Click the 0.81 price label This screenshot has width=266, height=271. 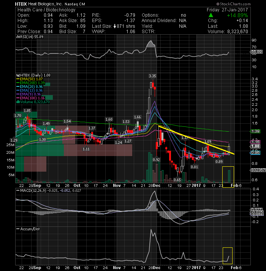(x=194, y=167)
